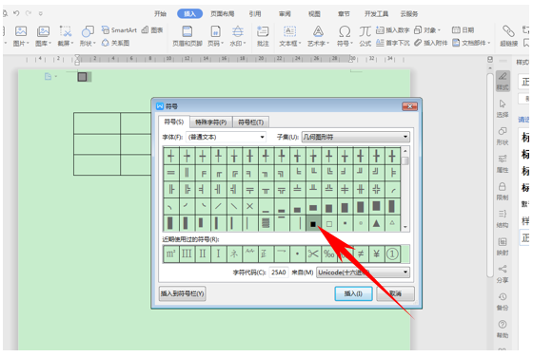Click the symbol grid scrollbar down arrow

pos(405,227)
